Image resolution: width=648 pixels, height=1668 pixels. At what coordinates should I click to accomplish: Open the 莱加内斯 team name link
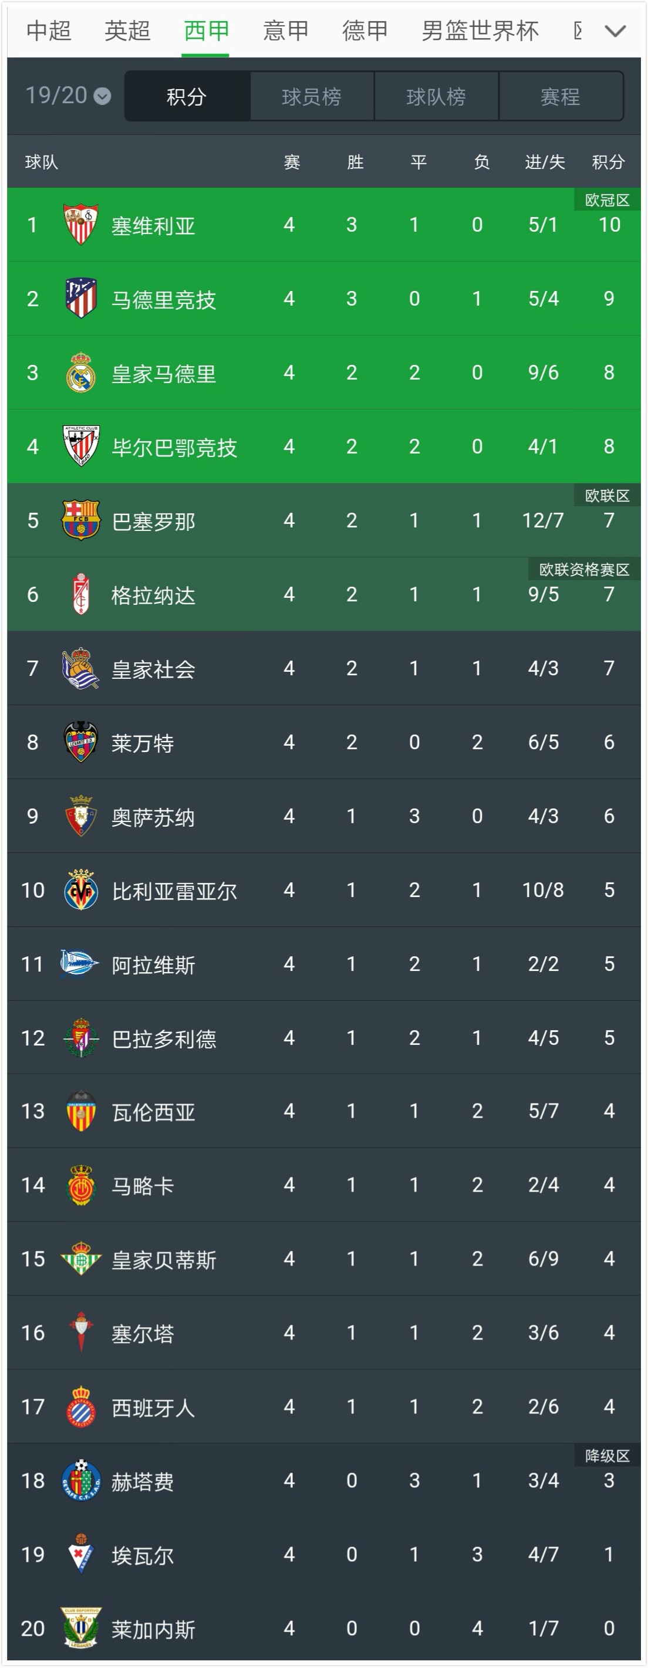tap(153, 1629)
